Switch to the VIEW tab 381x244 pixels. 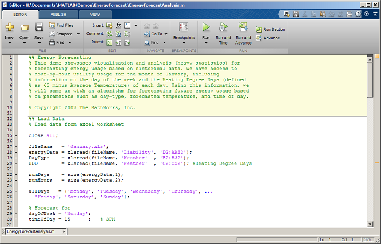95,14
